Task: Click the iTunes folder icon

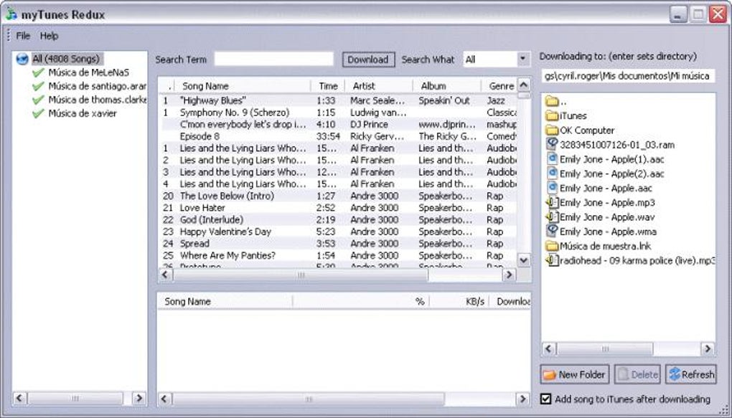Action: (x=553, y=115)
